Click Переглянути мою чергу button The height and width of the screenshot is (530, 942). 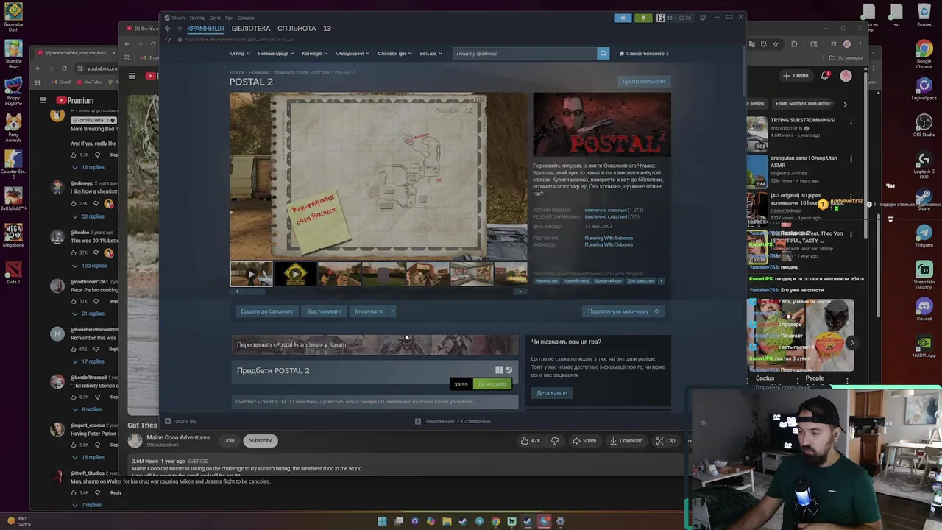pos(623,311)
